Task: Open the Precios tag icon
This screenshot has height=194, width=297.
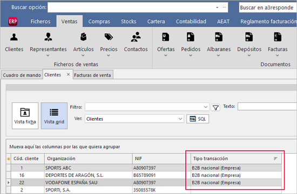Action: 109,37
